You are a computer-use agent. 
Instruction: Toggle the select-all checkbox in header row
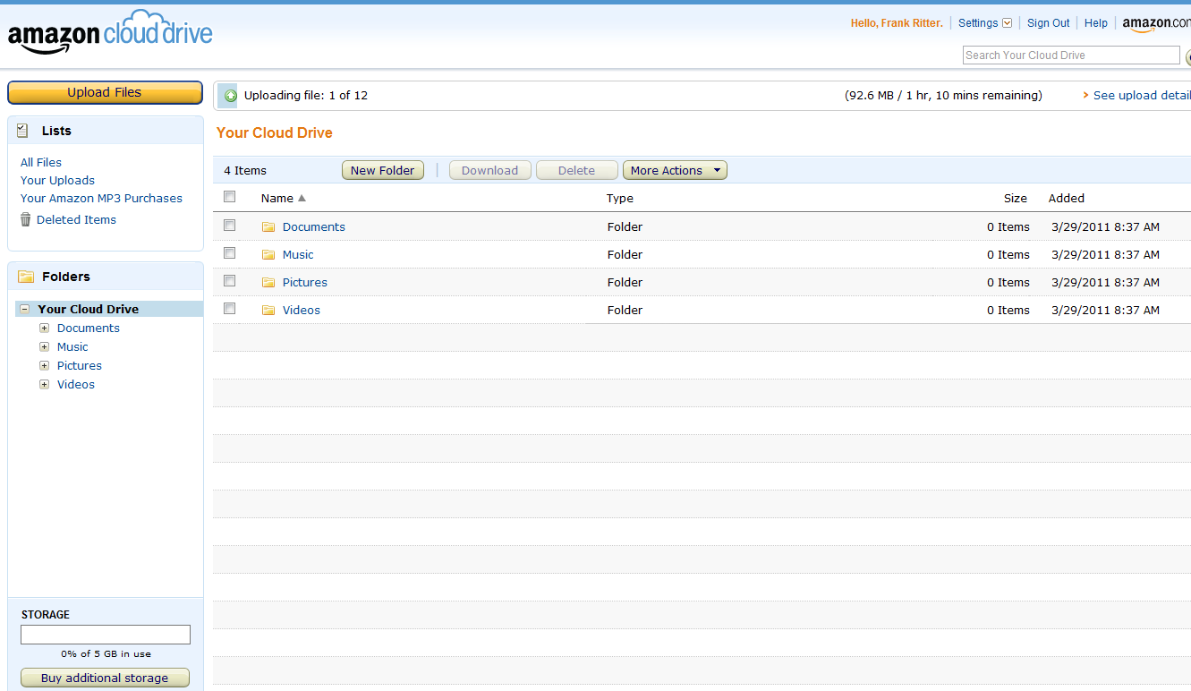click(230, 197)
